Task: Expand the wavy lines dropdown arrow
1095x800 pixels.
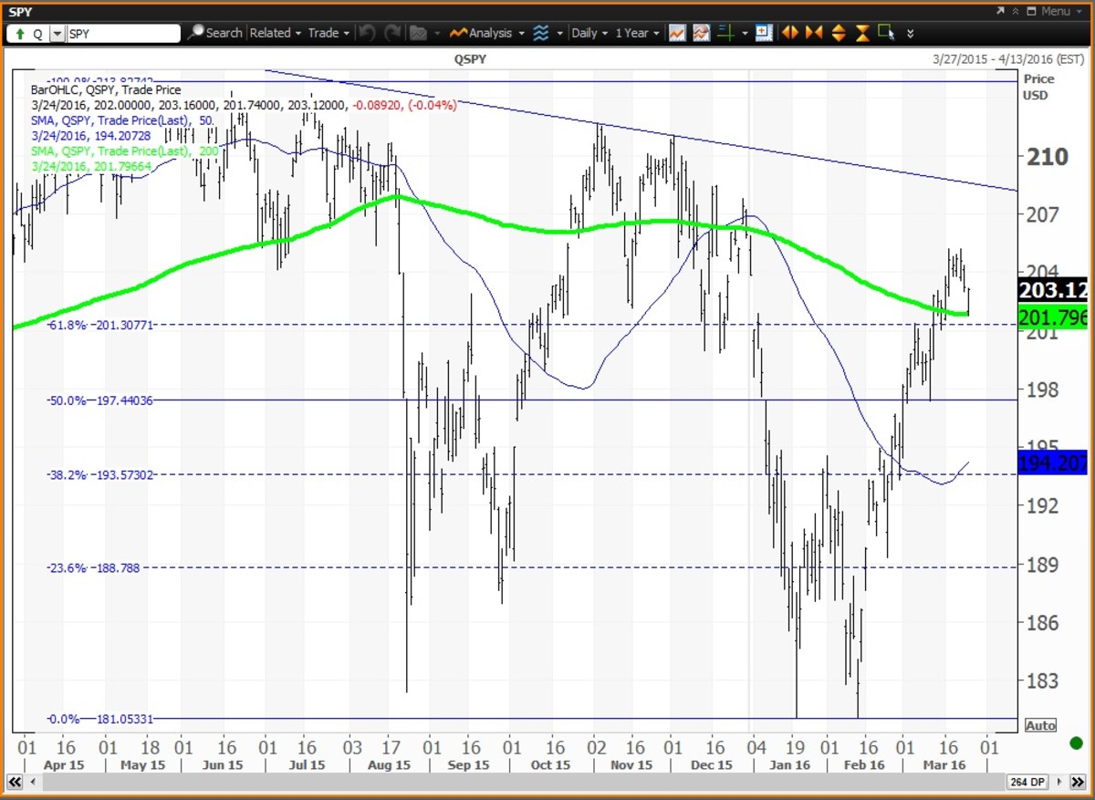Action: 559,34
